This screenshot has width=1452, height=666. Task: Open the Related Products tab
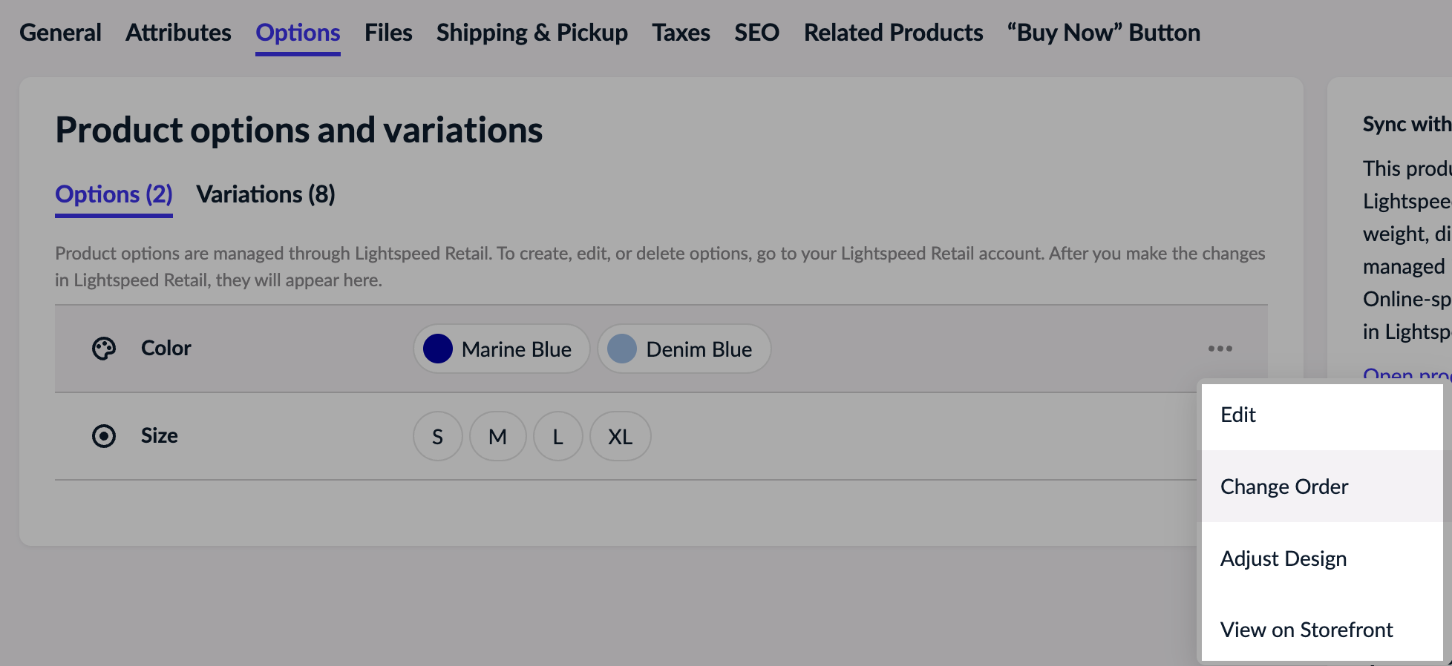point(893,32)
